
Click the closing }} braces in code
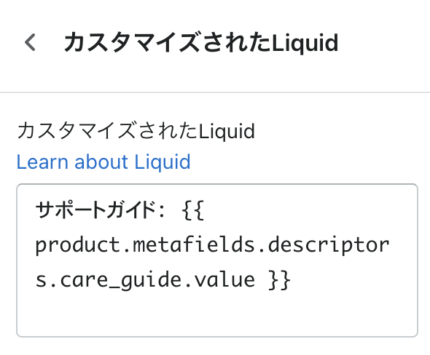coord(279,280)
